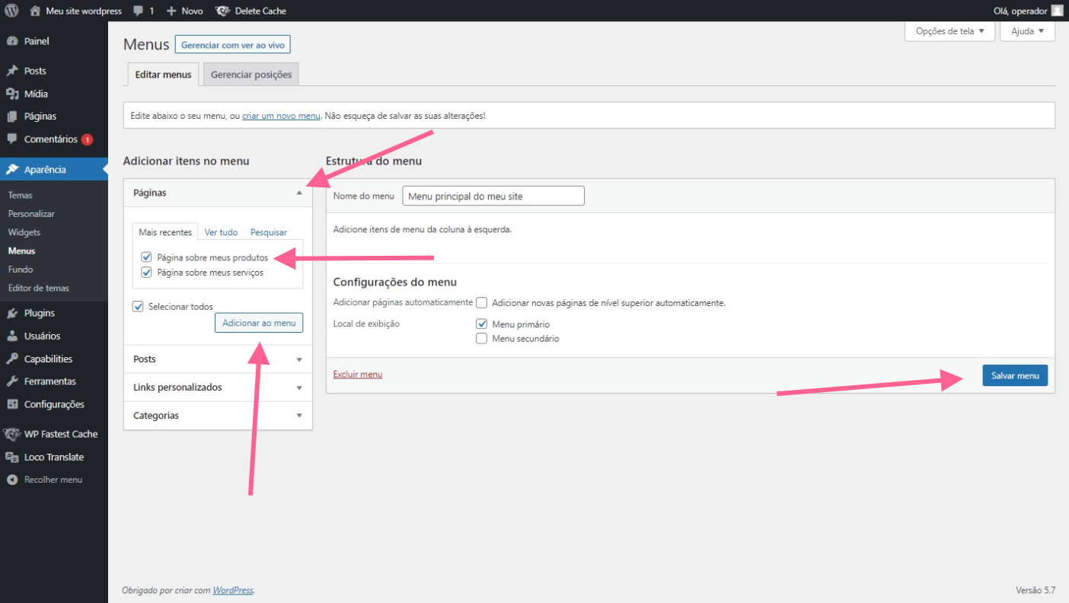The image size is (1069, 603).
Task: Open Personalizar under Aparência
Action: pyautogui.click(x=31, y=214)
